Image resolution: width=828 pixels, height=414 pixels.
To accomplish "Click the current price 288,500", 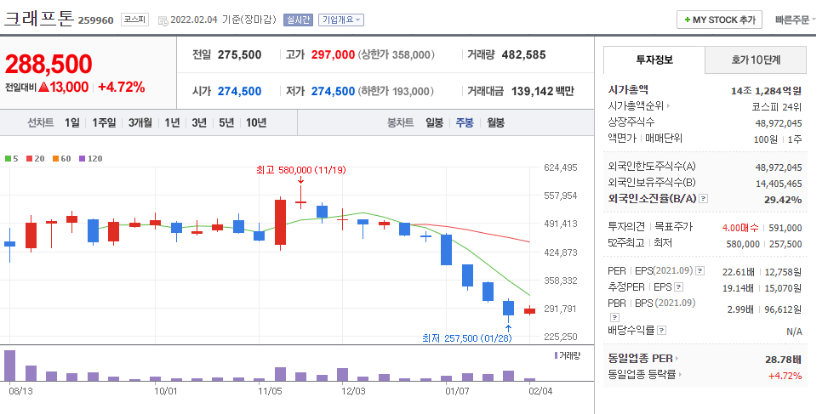I will [x=49, y=65].
